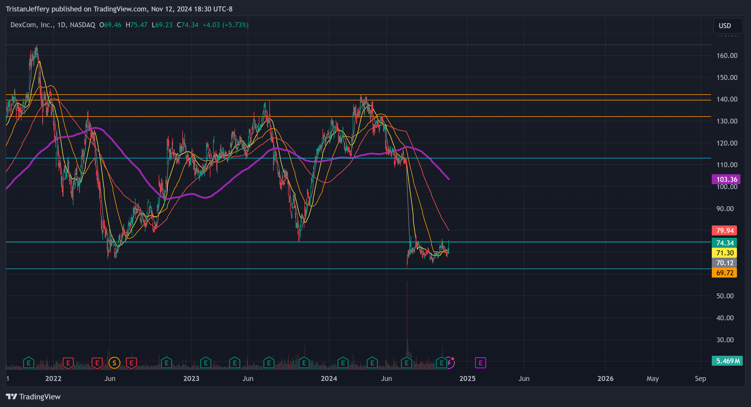Viewport: 751px width, 407px height.
Task: Open the orange S stock split marker
Action: 114,363
